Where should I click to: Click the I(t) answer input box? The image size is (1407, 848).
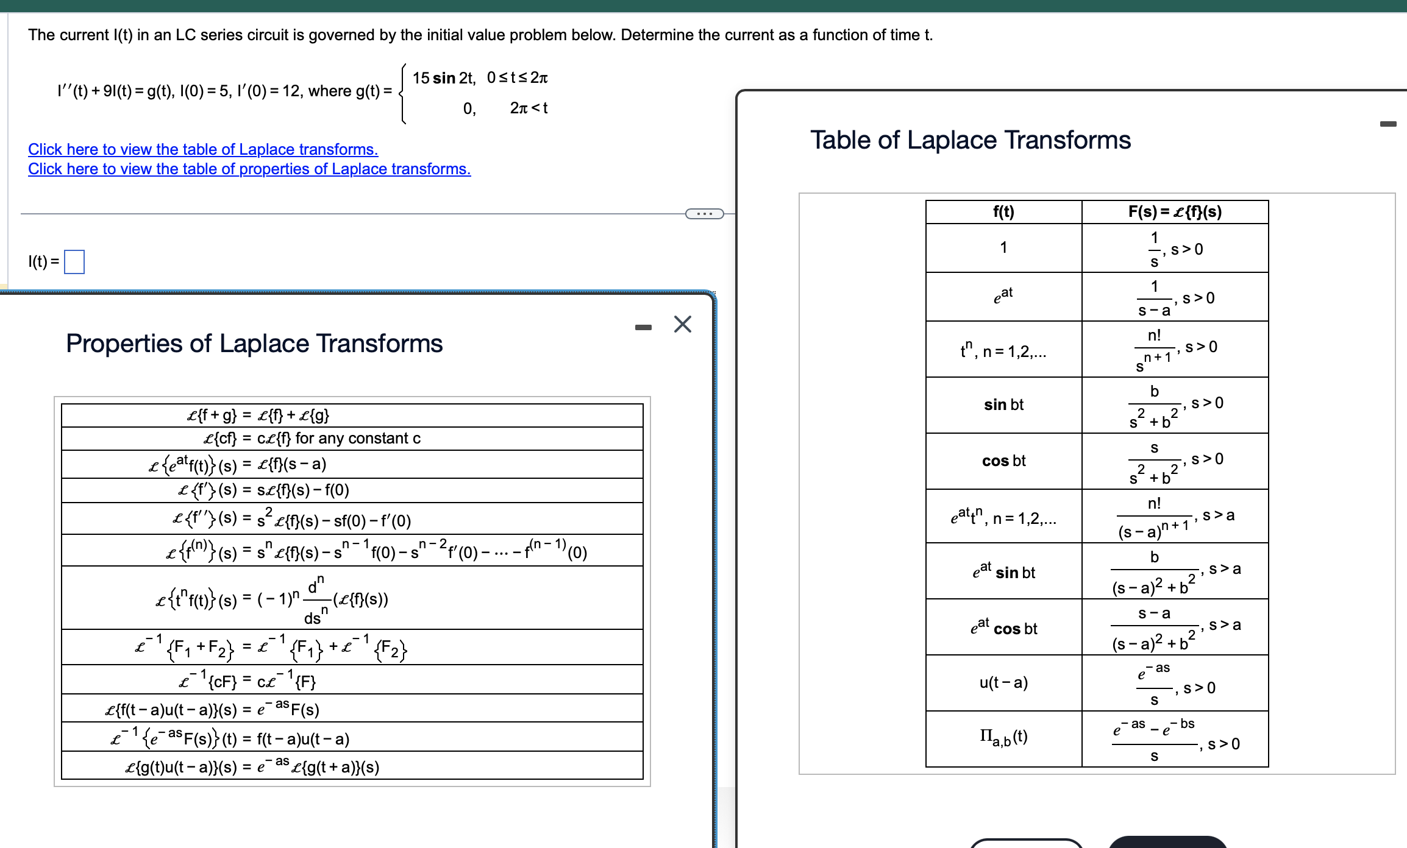click(x=74, y=262)
